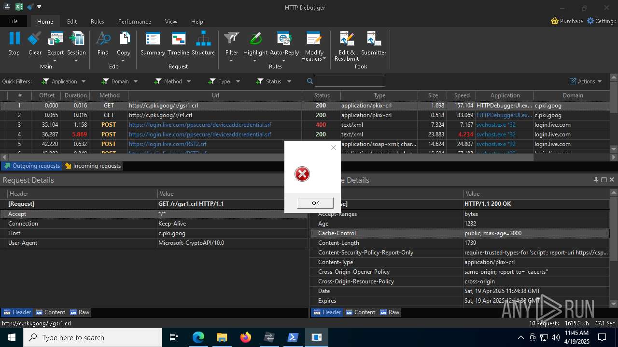
Task: Close the Response Details panel
Action: (612, 180)
